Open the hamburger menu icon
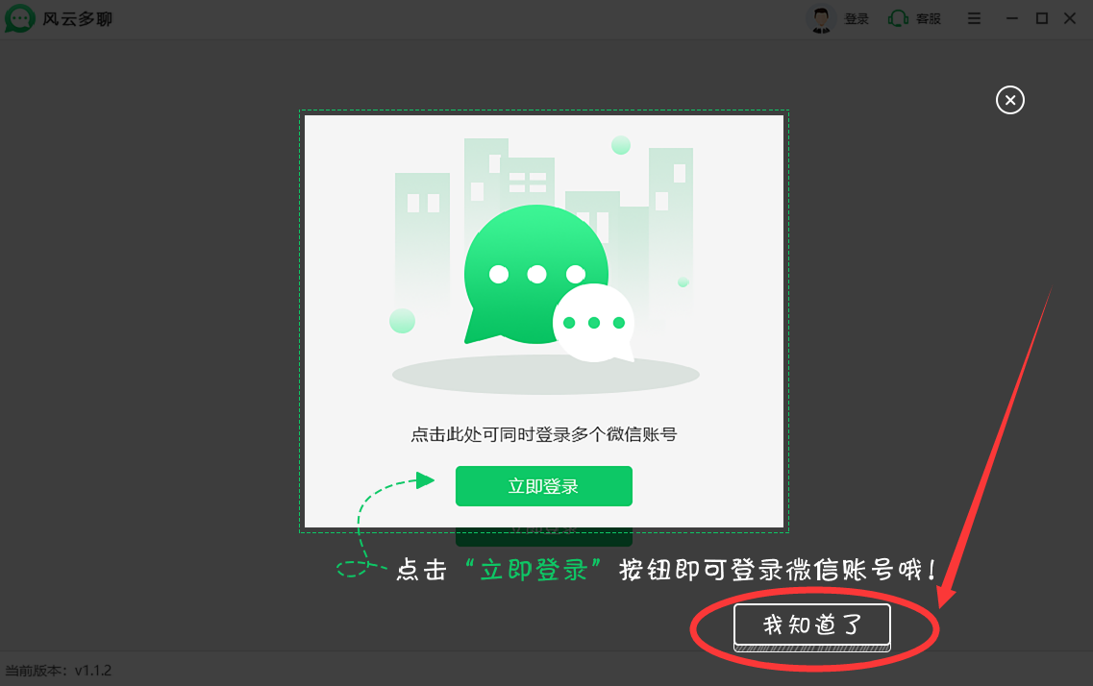Image resolution: width=1093 pixels, height=686 pixels. coord(974,18)
